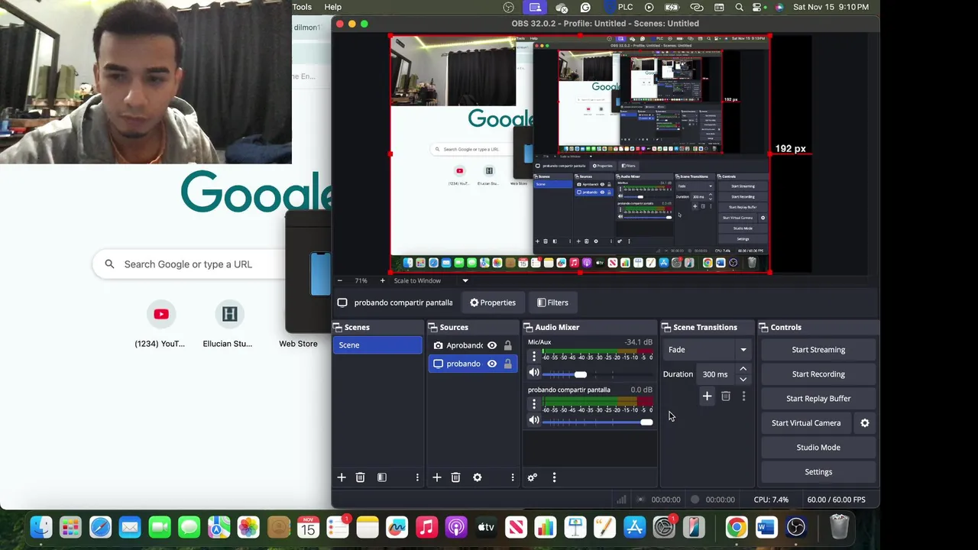The width and height of the screenshot is (978, 550).
Task: Open OBS Settings button in Controls
Action: (x=818, y=472)
